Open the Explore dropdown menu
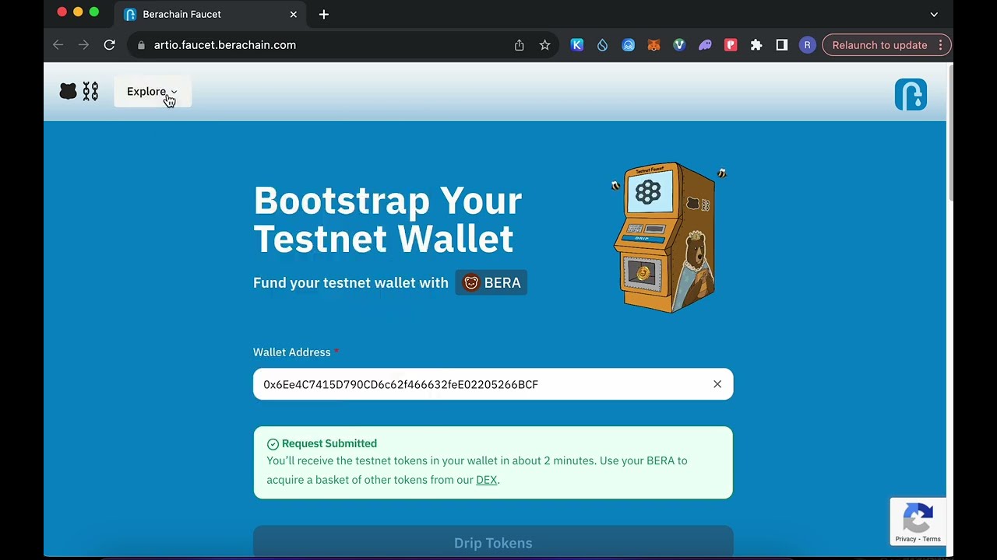 [152, 92]
